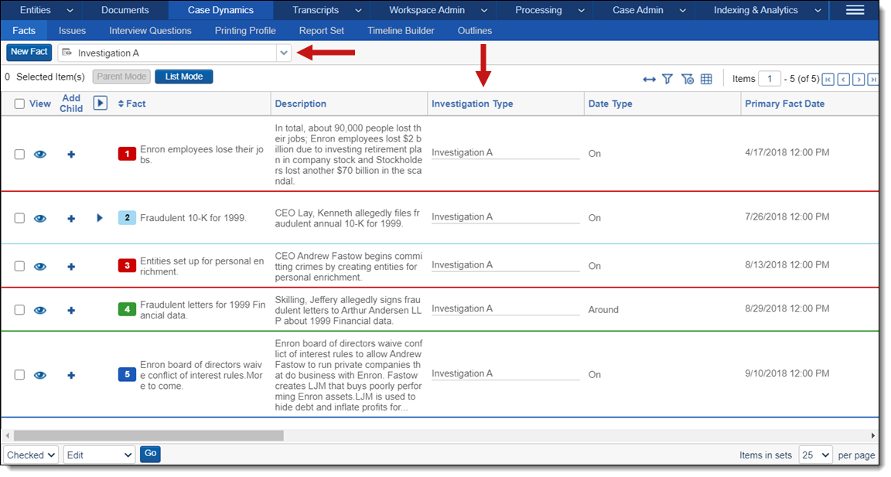Check the box for fact 1 row
891x477 pixels.
point(20,155)
